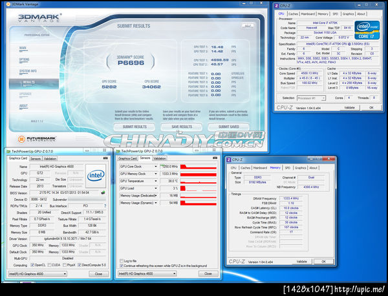Click OK in the top CPU-Z window

tap(371, 107)
